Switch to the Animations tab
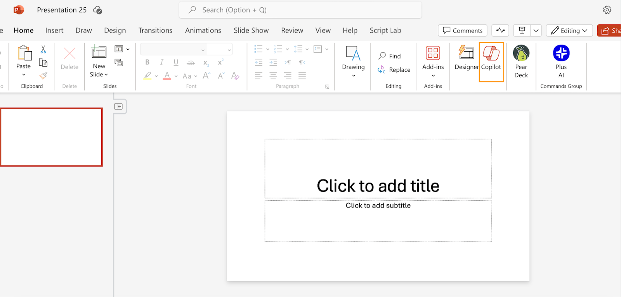This screenshot has height=297, width=621. point(203,30)
